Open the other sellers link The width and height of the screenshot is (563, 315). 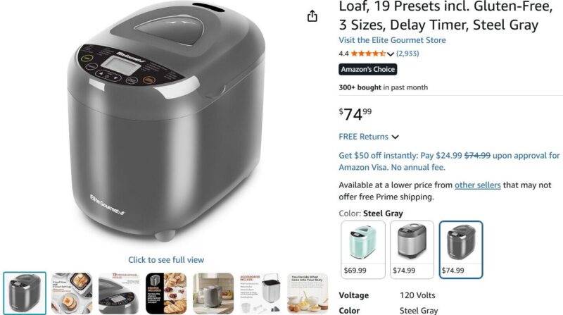478,185
